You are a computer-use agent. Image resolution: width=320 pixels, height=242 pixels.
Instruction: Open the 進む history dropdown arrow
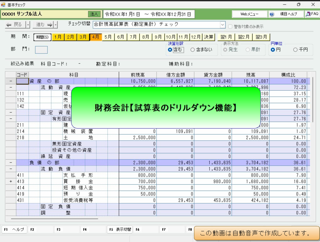coord(55,25)
